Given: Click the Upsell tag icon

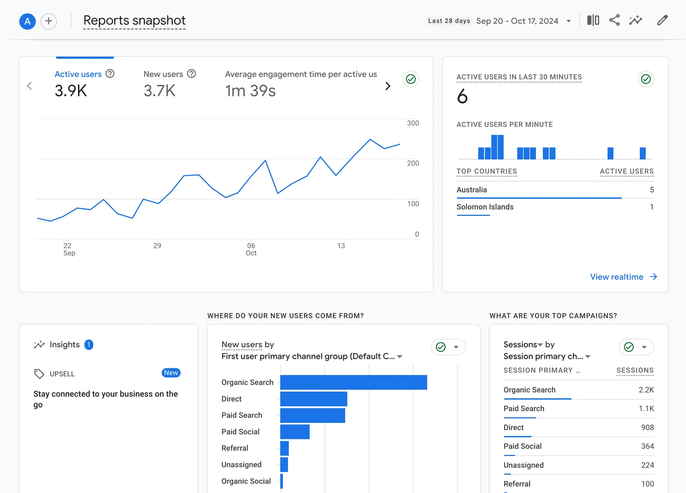Looking at the screenshot, I should (39, 373).
